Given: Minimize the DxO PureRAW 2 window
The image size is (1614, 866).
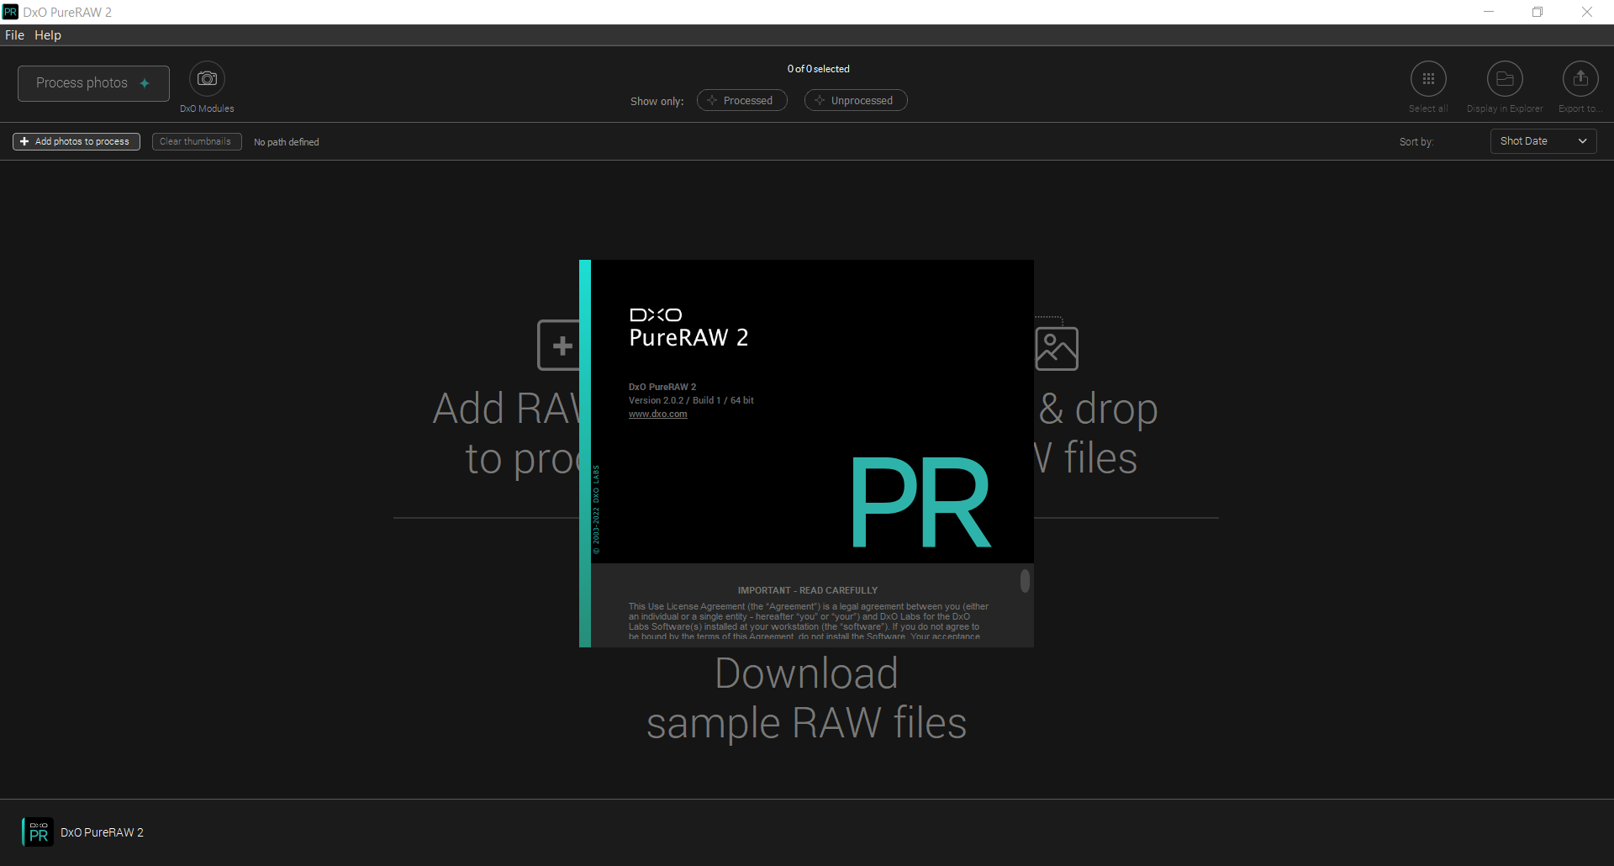Looking at the screenshot, I should [1489, 12].
